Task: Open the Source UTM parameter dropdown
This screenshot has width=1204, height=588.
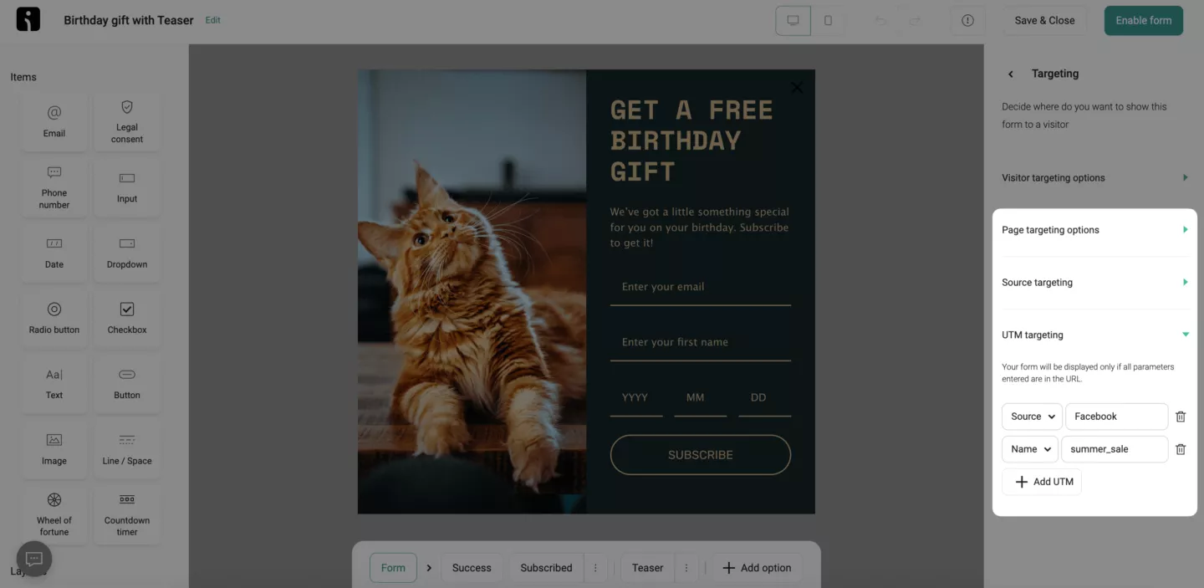Action: [x=1032, y=417]
